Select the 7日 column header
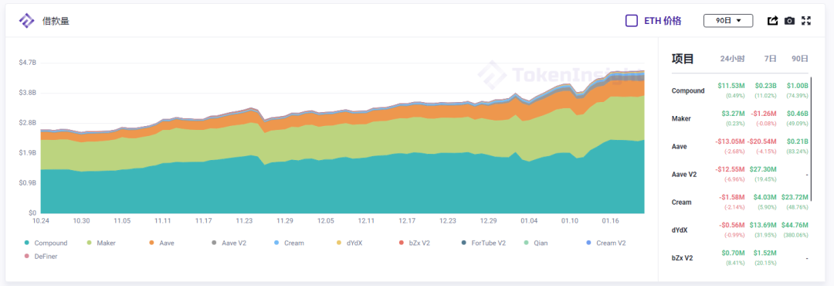Viewport: 834px width, 286px height. click(771, 59)
